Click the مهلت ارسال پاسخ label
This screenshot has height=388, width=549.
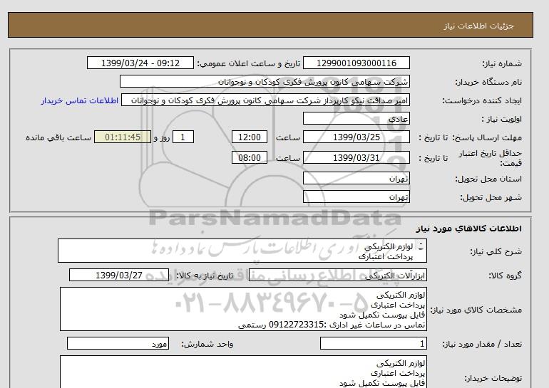coord(487,137)
